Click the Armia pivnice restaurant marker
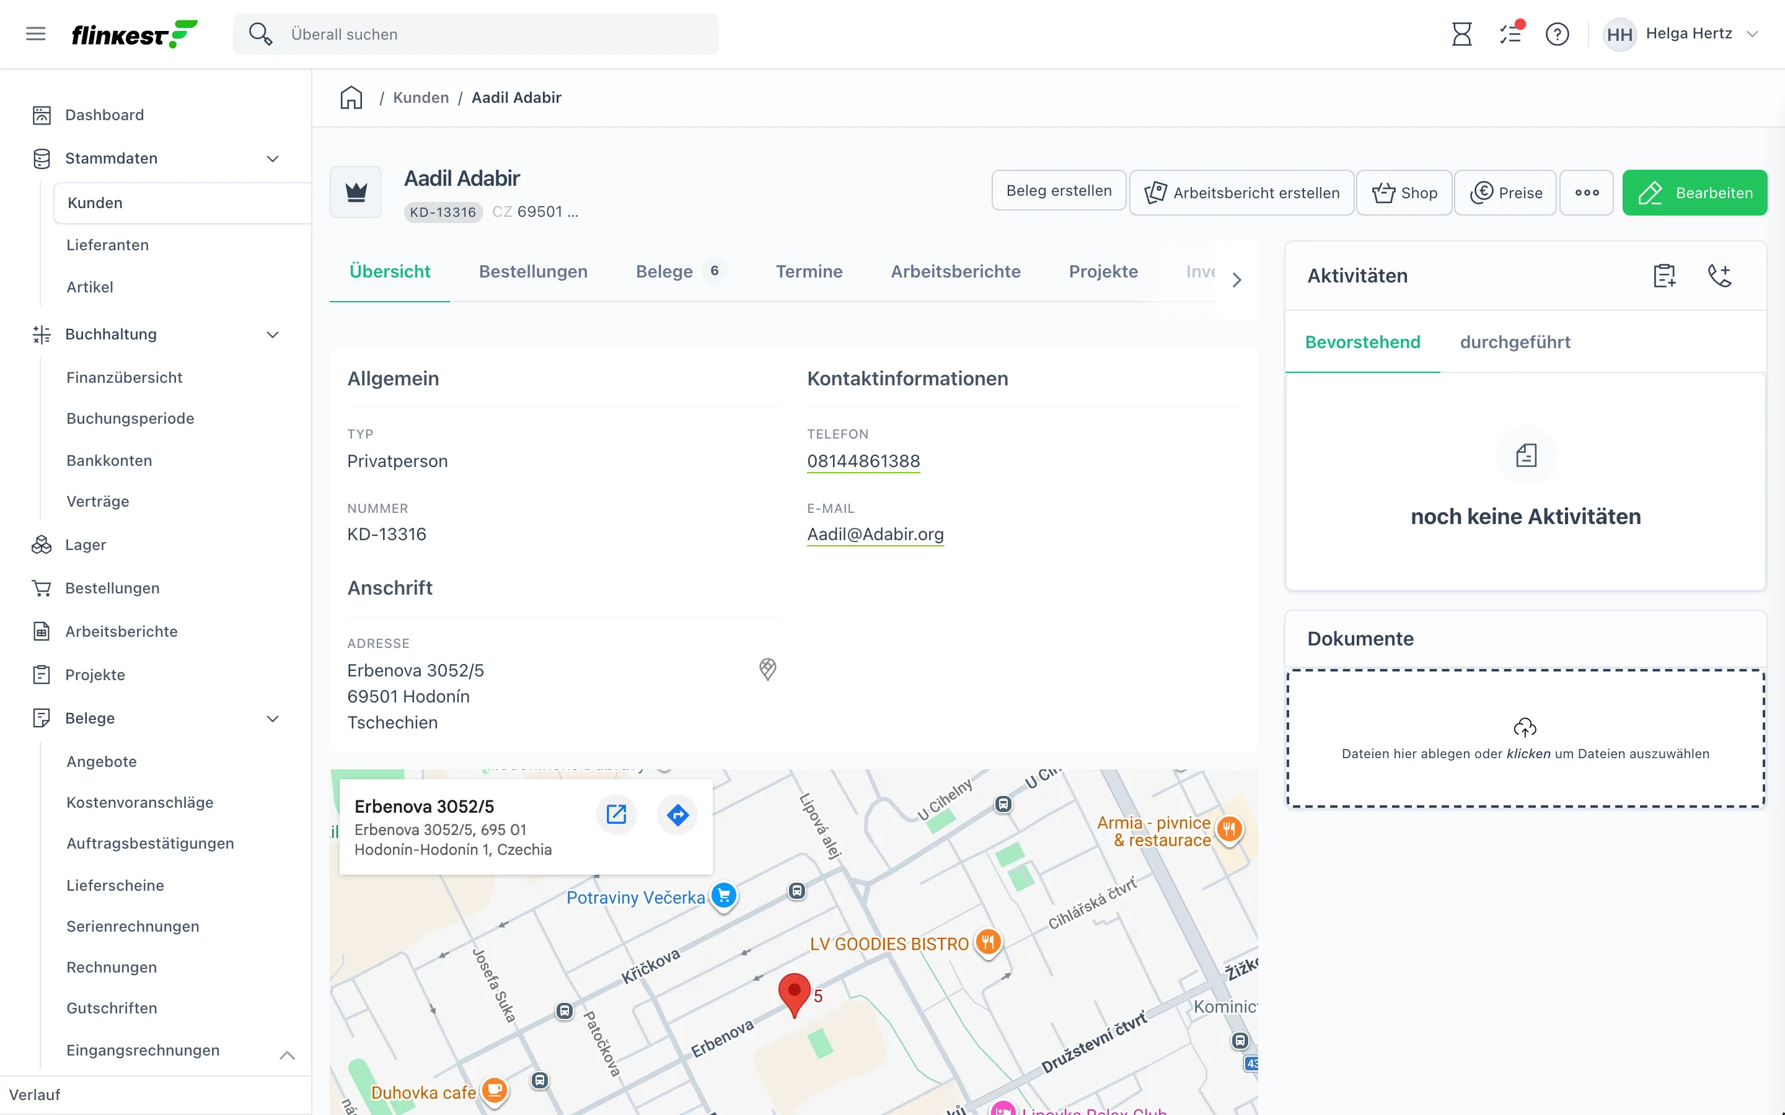This screenshot has width=1785, height=1115. coord(1229,830)
